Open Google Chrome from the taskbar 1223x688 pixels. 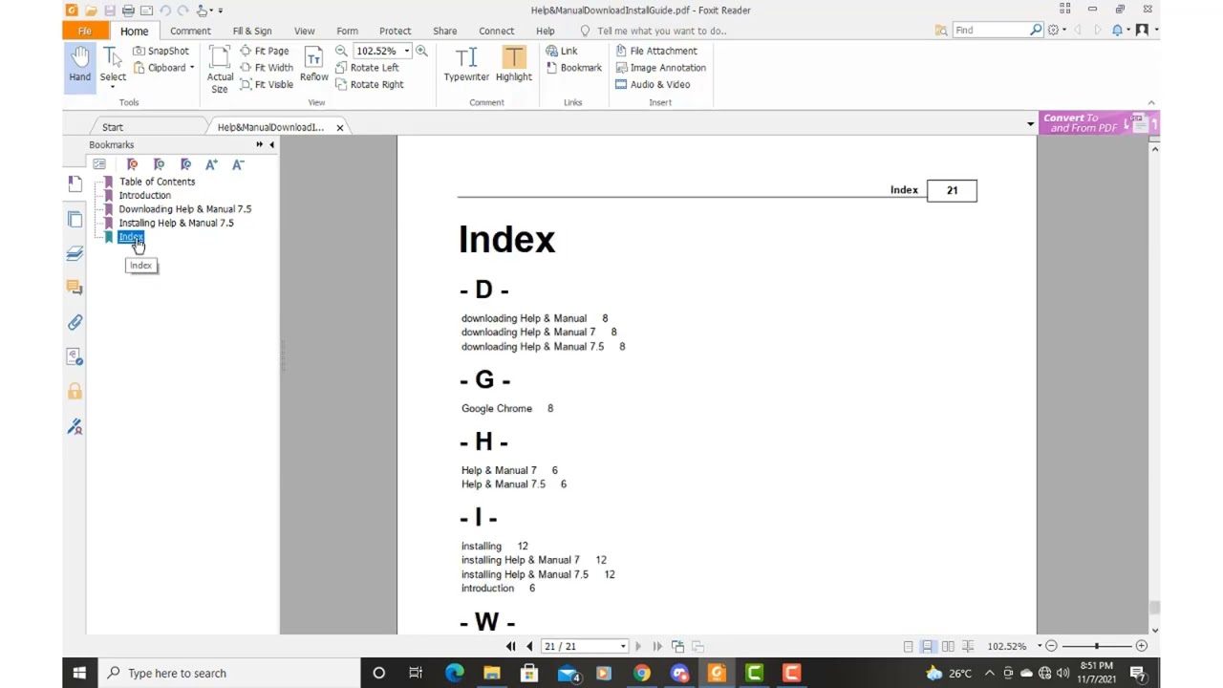point(641,673)
